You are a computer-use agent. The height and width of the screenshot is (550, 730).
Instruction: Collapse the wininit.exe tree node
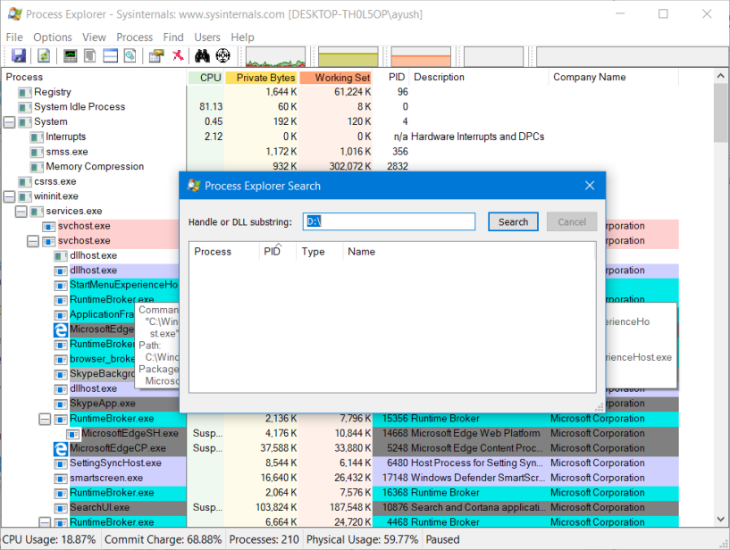[10, 196]
